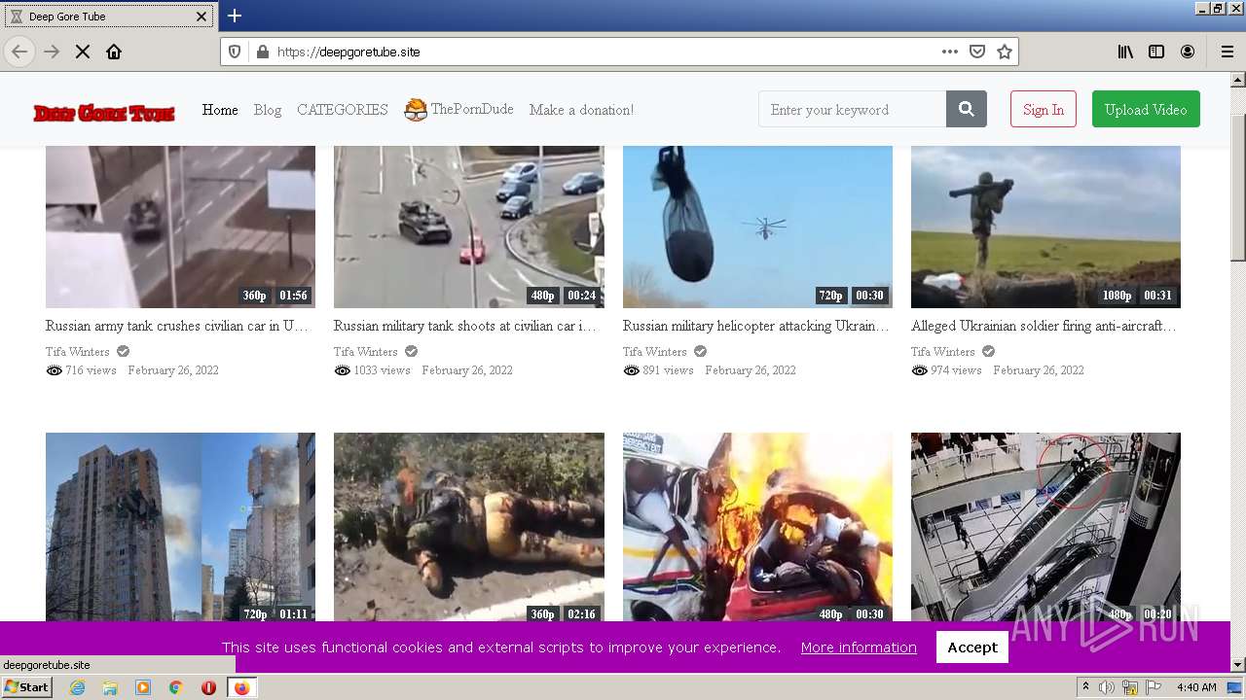This screenshot has height=700, width=1246.
Task: Select the Firefox taskbar button
Action: tap(241, 687)
